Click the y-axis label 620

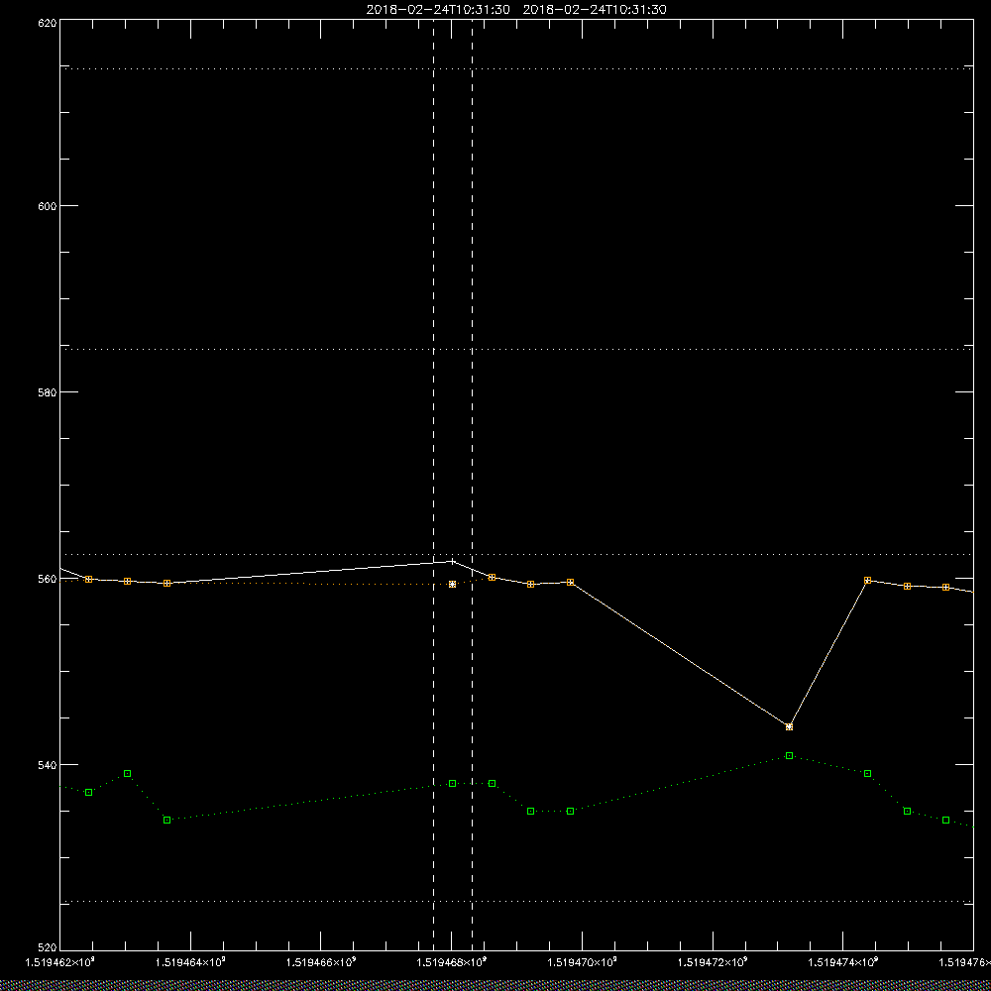coord(48,23)
